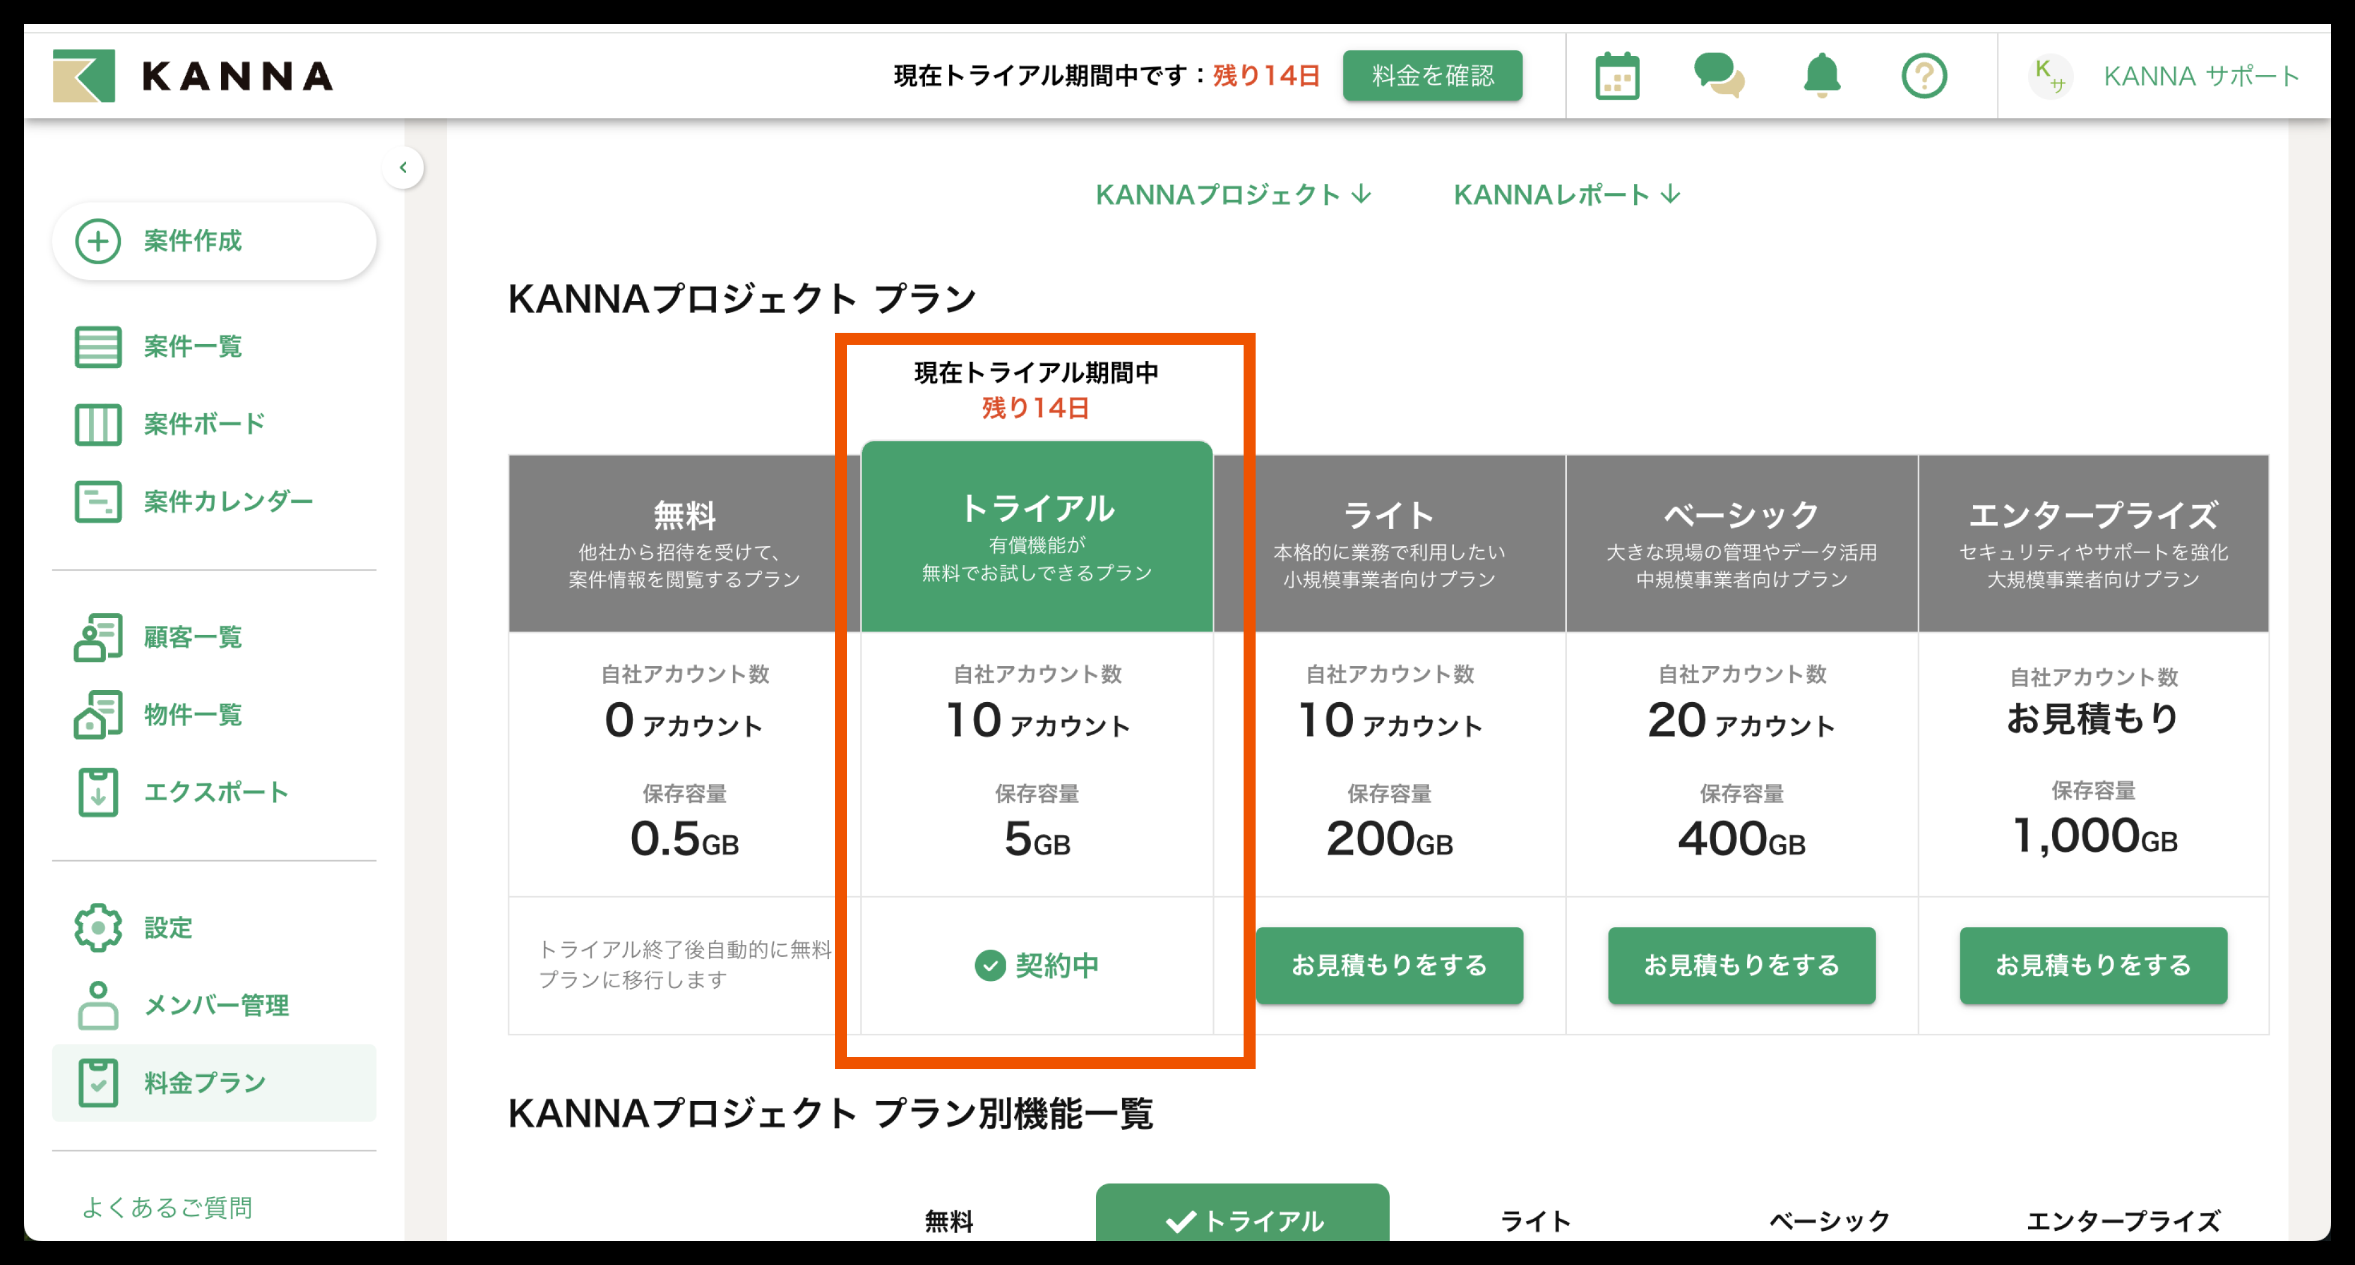Image resolution: width=2355 pixels, height=1265 pixels.
Task: Collapse the sidebar with chevron button
Action: coord(403,167)
